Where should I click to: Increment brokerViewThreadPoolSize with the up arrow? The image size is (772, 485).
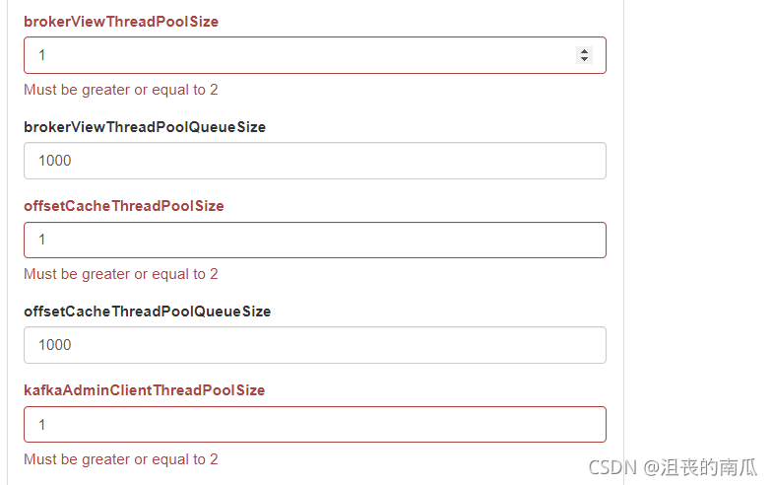pos(584,51)
